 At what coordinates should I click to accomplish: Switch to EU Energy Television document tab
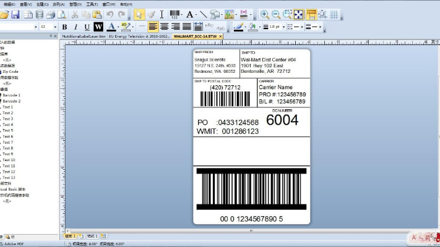pyautogui.click(x=139, y=36)
